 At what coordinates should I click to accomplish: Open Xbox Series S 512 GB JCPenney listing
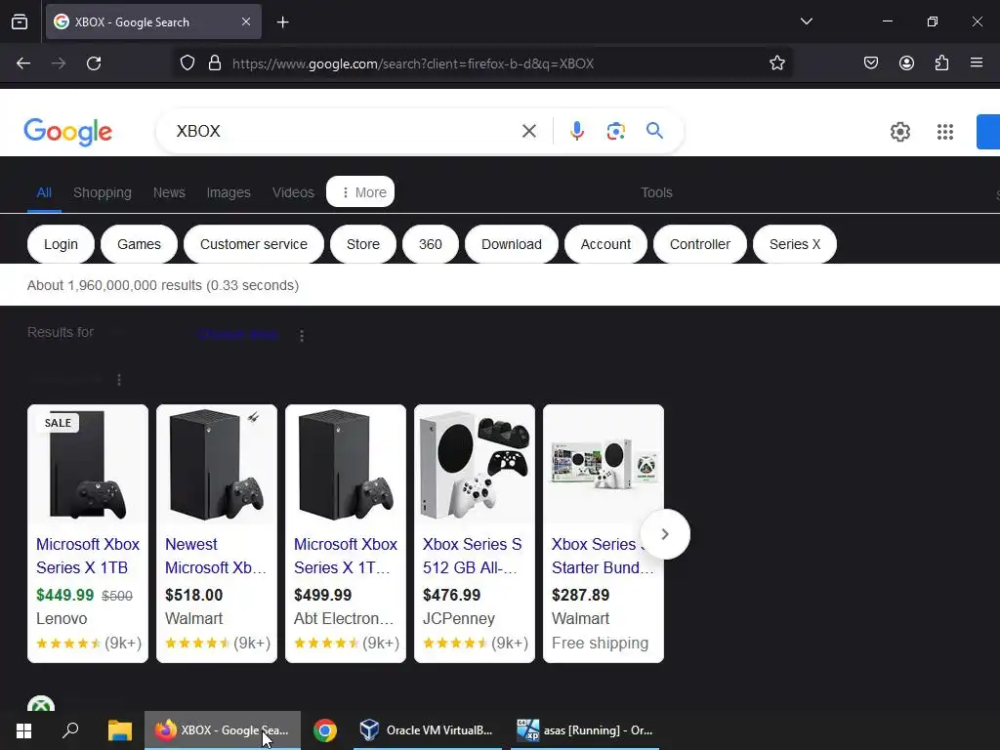click(473, 556)
